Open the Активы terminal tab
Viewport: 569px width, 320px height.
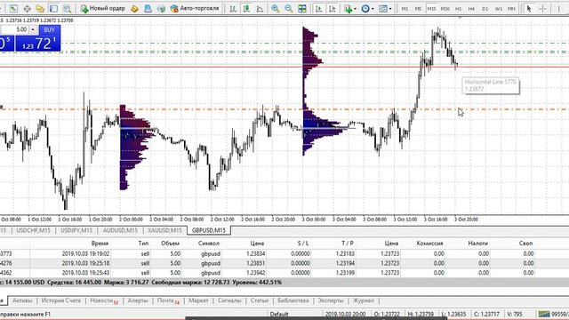pyautogui.click(x=22, y=300)
